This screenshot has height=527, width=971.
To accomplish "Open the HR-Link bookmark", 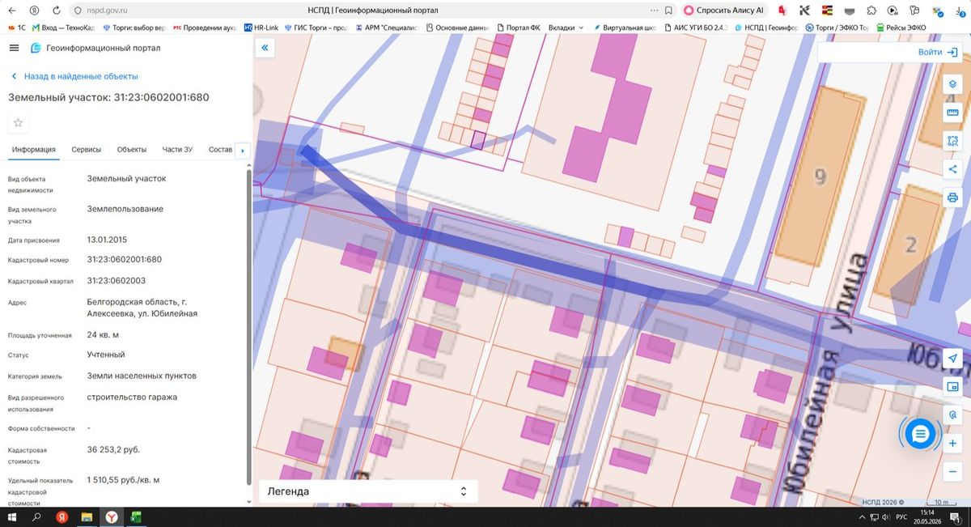I will [x=261, y=28].
